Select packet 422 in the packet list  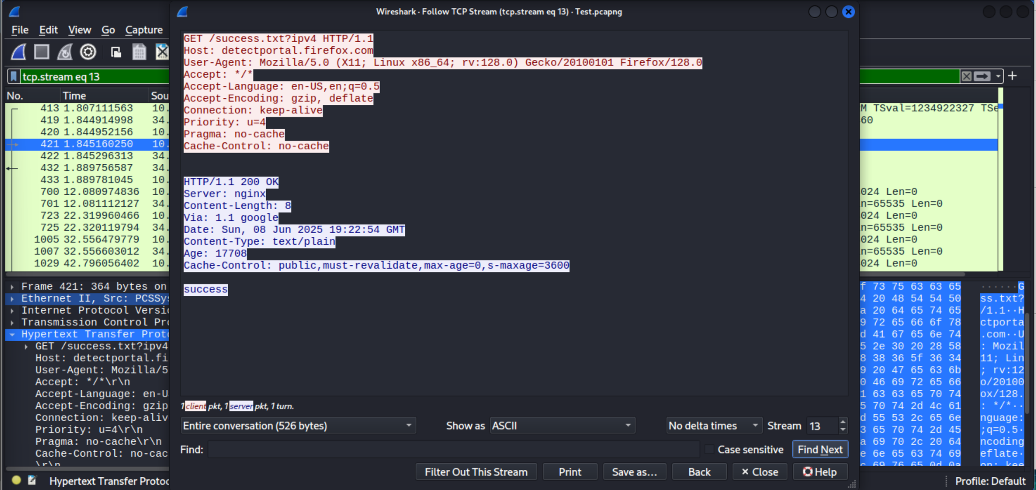[x=87, y=156]
